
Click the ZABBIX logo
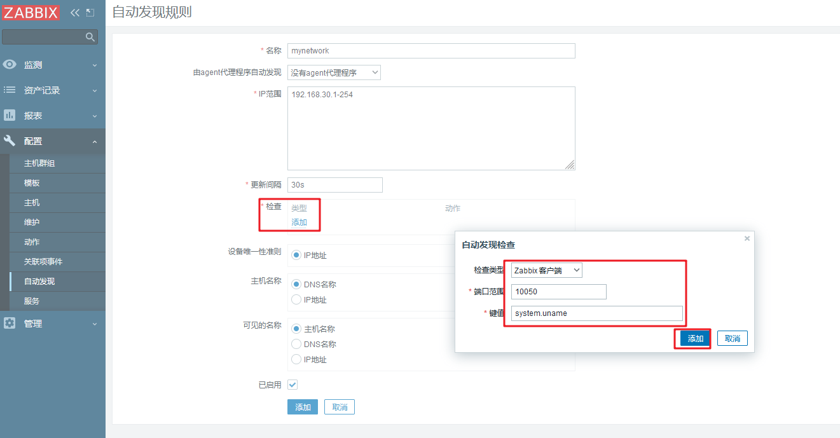[x=31, y=12]
